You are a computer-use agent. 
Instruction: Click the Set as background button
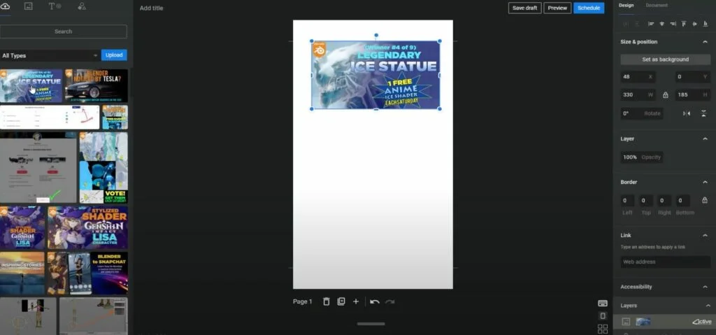tap(665, 59)
